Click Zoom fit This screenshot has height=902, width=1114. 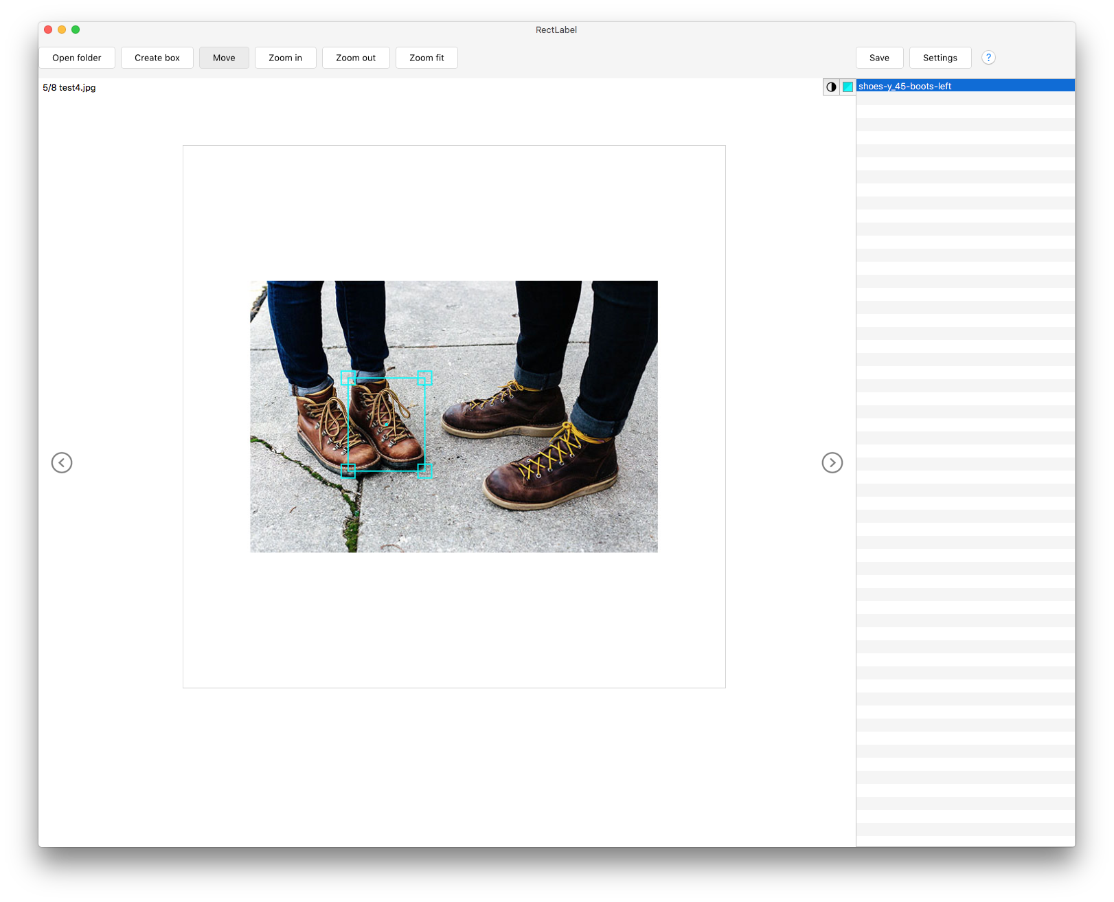[x=427, y=58]
